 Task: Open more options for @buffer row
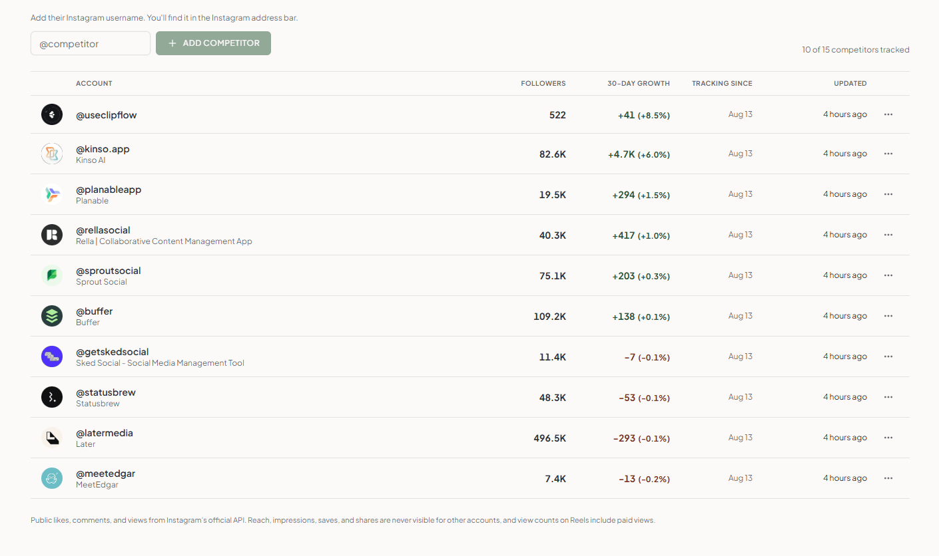(x=888, y=316)
